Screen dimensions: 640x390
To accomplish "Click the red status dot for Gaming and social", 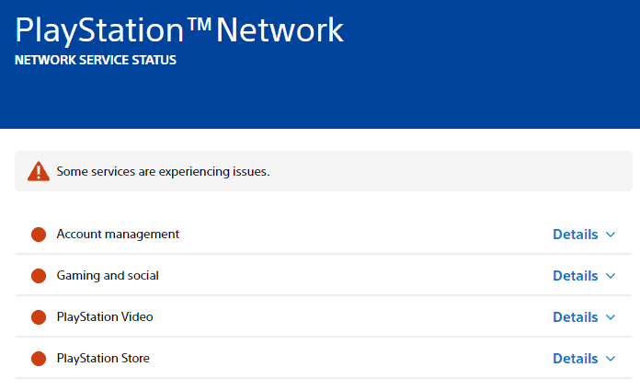I will [39, 276].
